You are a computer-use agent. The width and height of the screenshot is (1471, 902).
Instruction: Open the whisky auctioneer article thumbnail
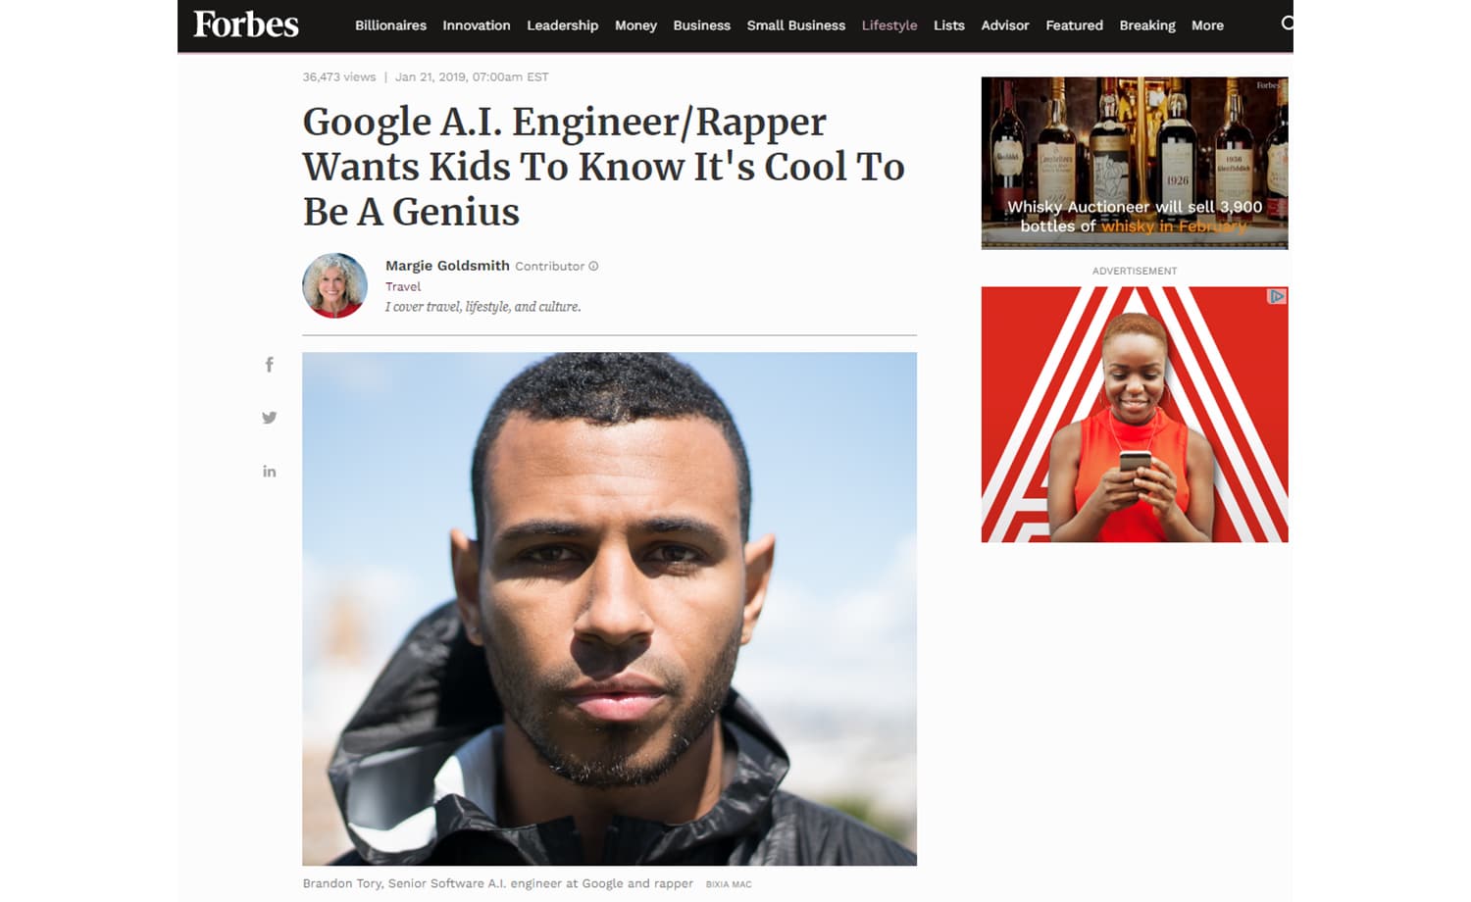(x=1134, y=163)
